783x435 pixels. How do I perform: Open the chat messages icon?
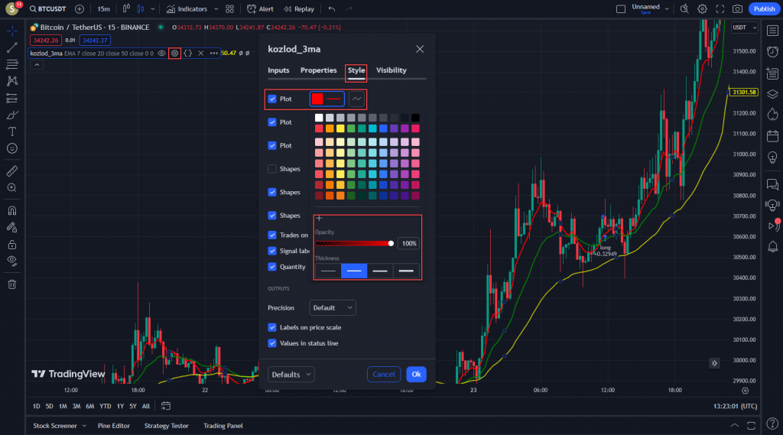pyautogui.click(x=772, y=184)
